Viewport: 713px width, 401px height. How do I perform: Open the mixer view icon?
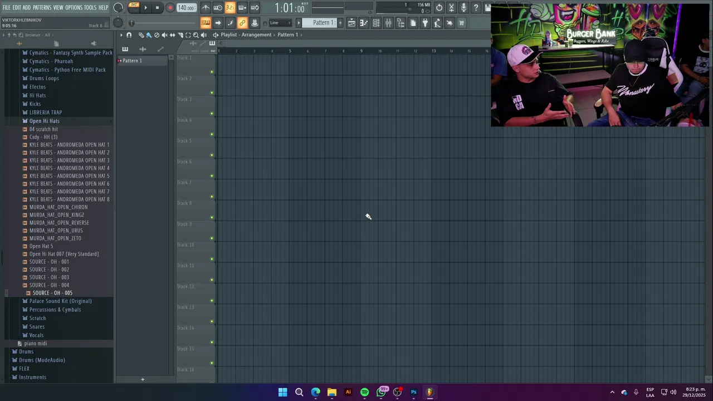[x=388, y=23]
